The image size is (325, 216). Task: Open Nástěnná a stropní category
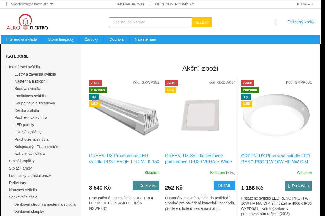pos(31,81)
